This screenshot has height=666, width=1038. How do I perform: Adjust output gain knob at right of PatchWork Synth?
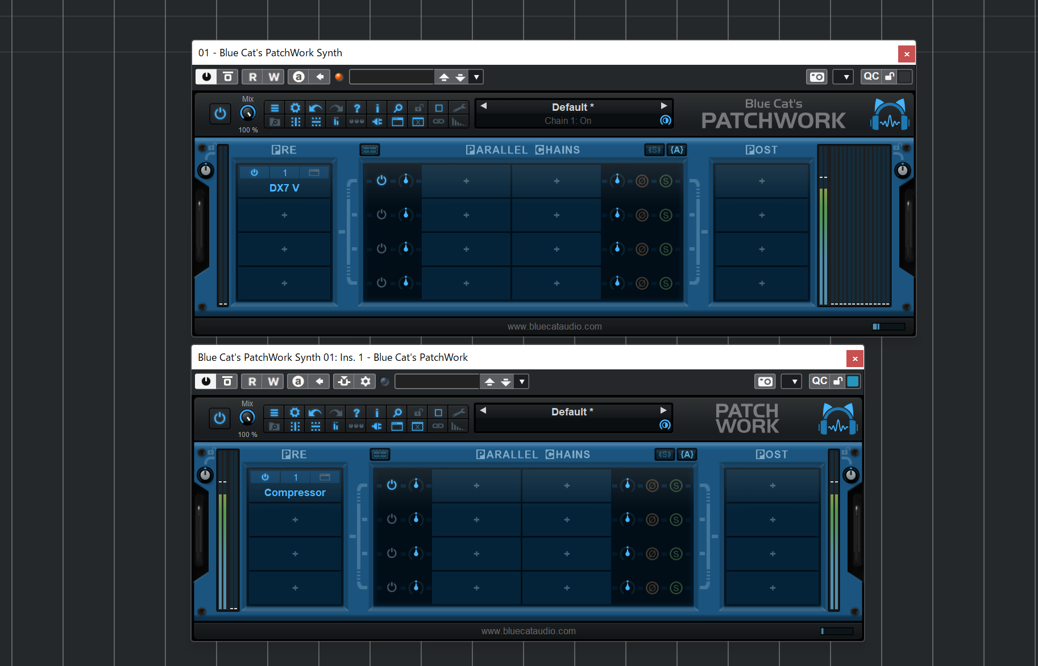tap(902, 170)
